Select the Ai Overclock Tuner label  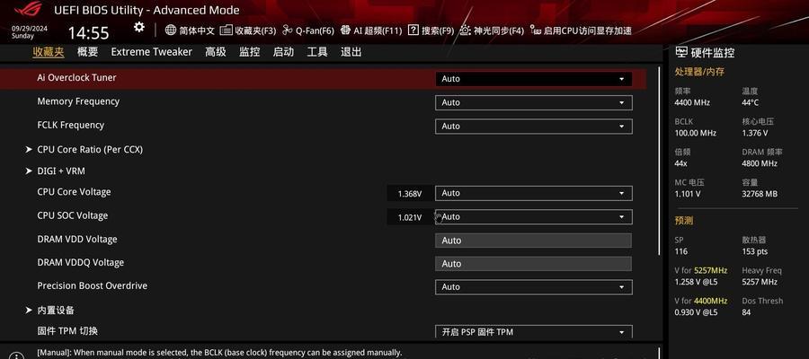point(76,78)
